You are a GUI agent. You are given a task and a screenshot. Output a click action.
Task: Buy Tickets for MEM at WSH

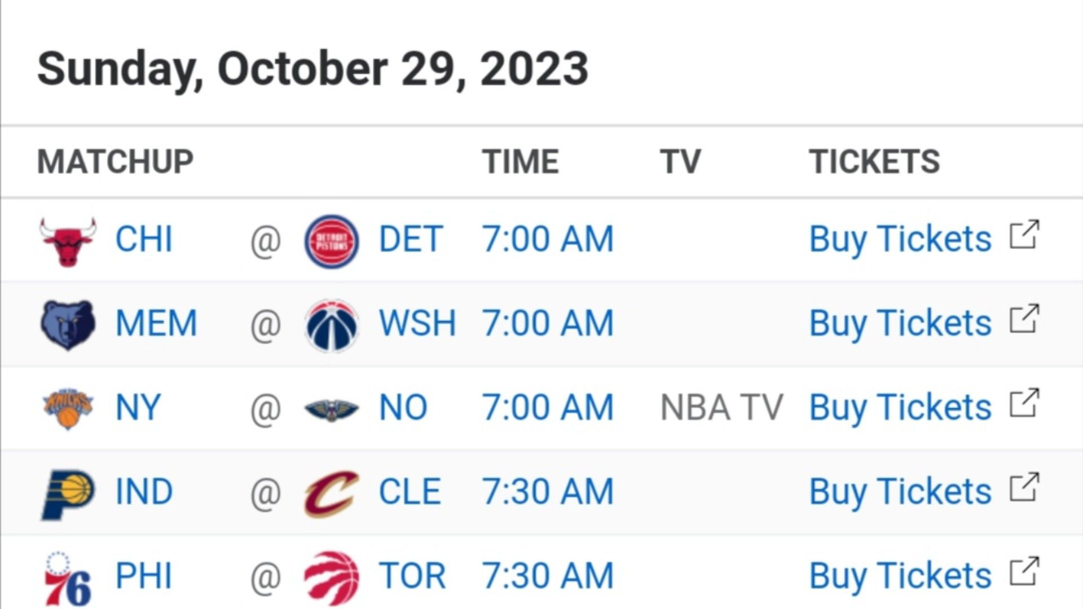click(x=900, y=324)
